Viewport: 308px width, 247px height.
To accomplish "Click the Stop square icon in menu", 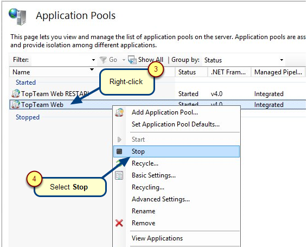I will coord(119,151).
